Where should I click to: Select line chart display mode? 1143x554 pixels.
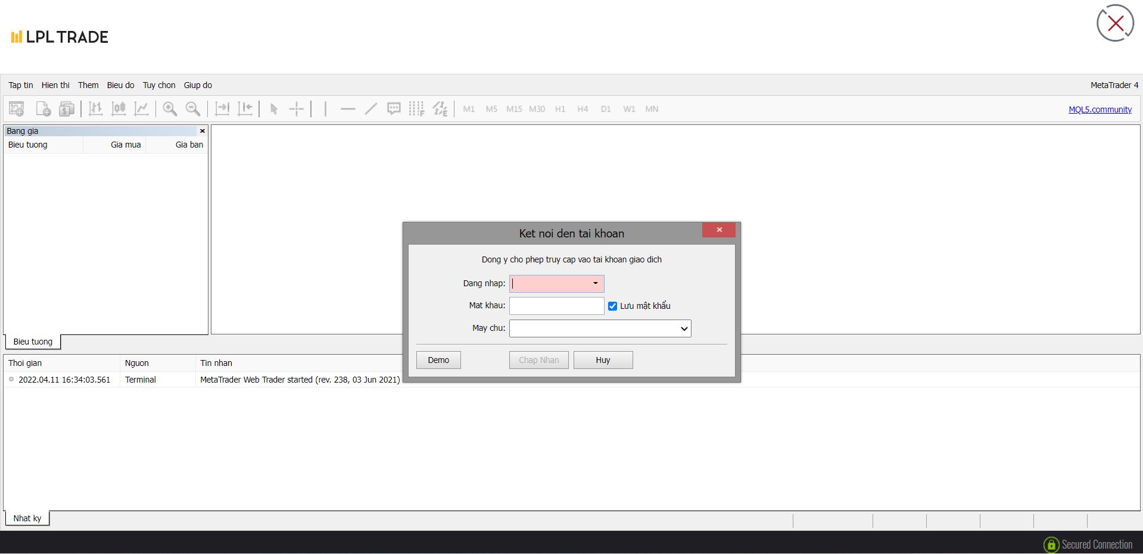point(141,109)
